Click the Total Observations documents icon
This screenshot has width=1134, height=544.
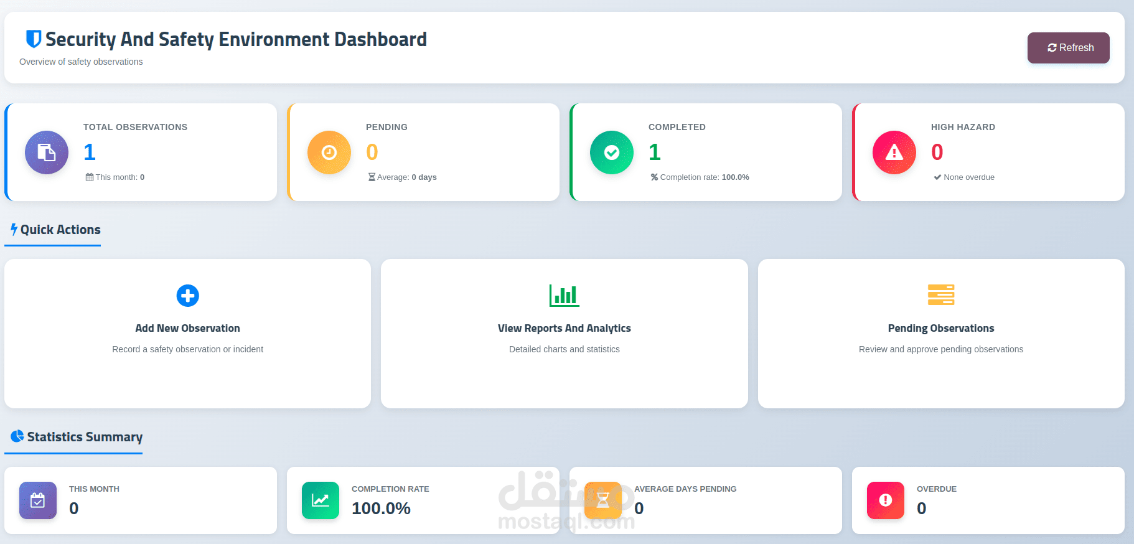(47, 152)
